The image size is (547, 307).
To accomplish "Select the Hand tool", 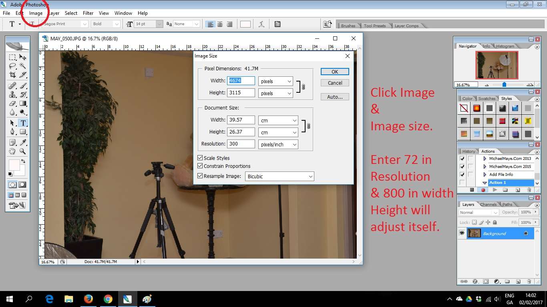I will (12, 151).
